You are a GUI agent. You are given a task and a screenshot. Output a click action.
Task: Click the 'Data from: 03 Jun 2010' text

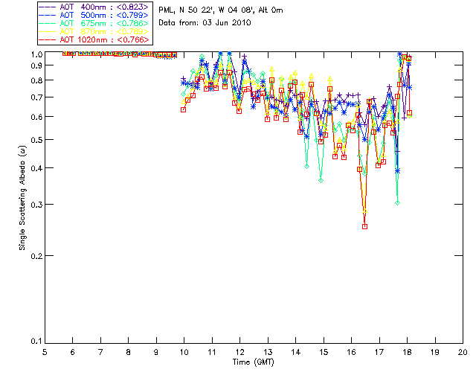[x=205, y=23]
